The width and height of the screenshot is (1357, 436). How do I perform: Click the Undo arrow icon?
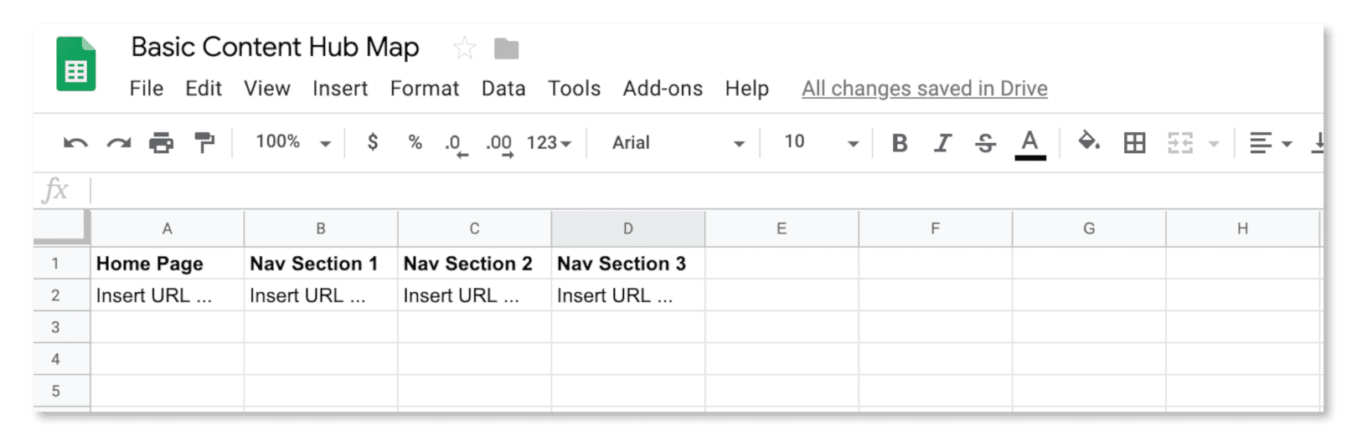[75, 143]
